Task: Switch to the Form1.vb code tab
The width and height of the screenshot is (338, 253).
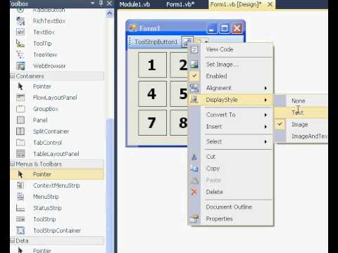Action: coord(180,4)
